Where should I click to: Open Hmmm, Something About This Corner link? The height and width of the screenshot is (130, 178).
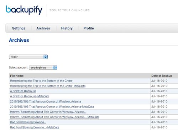[48, 112]
